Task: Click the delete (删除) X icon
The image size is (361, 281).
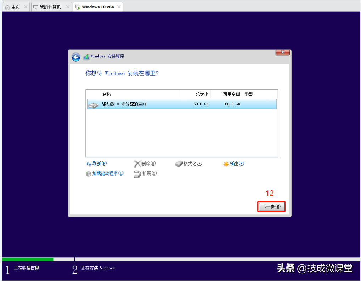Action: (137, 164)
